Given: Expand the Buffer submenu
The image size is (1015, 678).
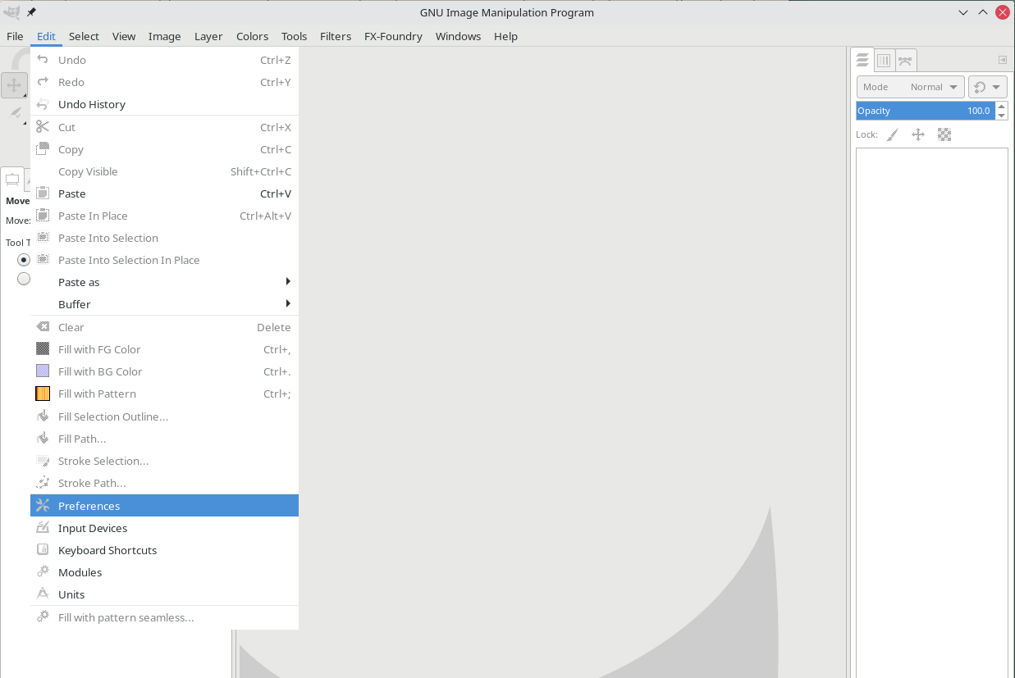Looking at the screenshot, I should 164,304.
